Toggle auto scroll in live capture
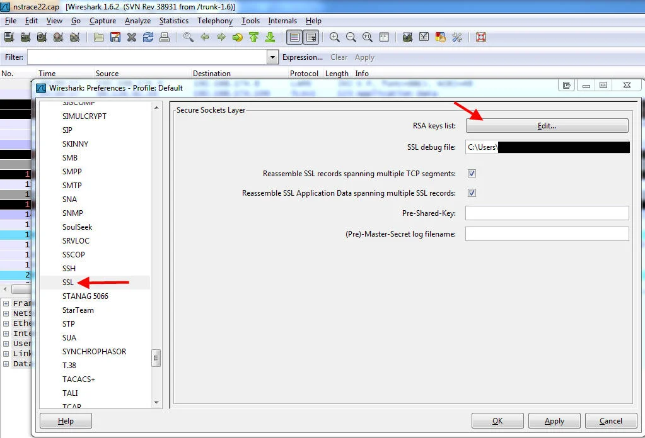The width and height of the screenshot is (645, 438). click(x=311, y=37)
